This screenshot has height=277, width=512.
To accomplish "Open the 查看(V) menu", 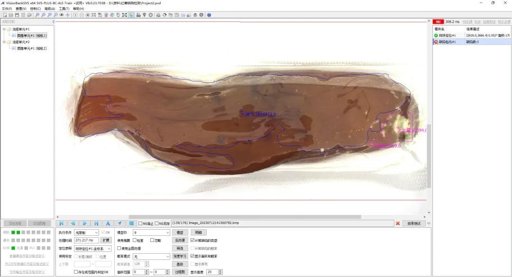I will [x=21, y=9].
